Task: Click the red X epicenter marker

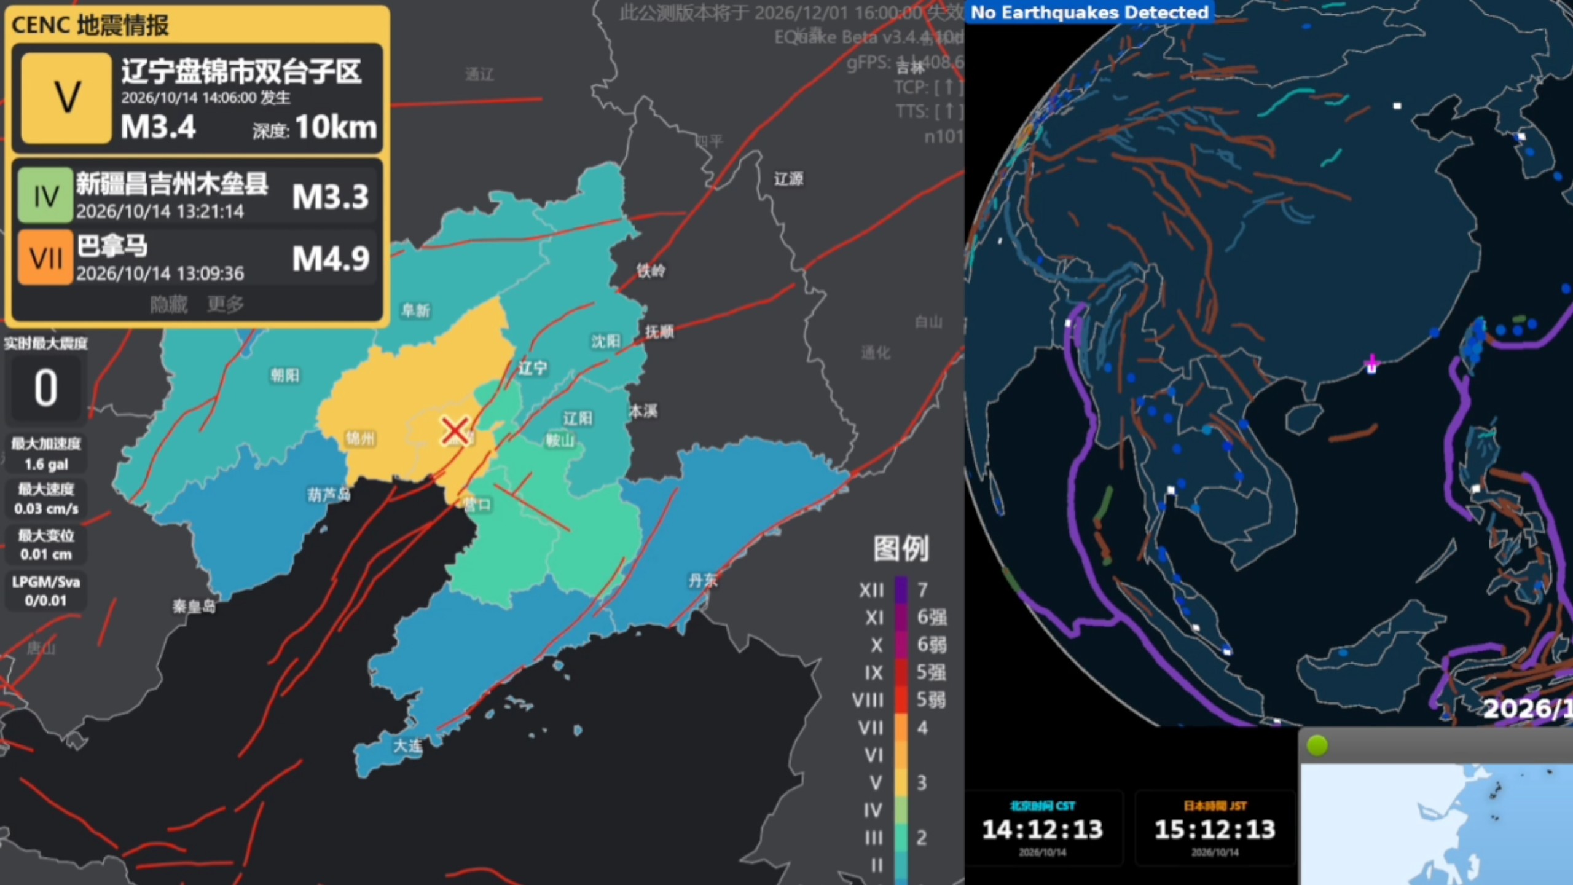Action: [x=455, y=431]
